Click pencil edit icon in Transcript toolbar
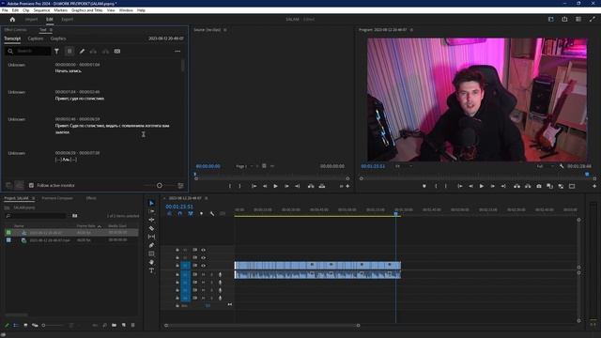 82,51
